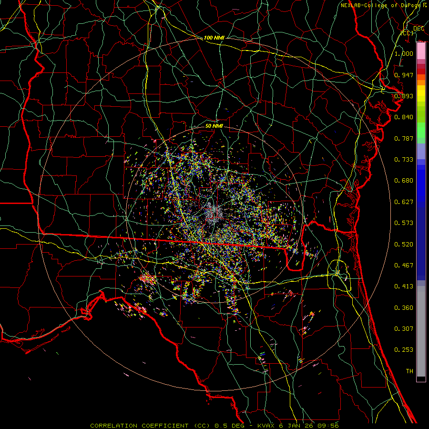
Task: Click the 0.467 scale value
Action: (404, 266)
